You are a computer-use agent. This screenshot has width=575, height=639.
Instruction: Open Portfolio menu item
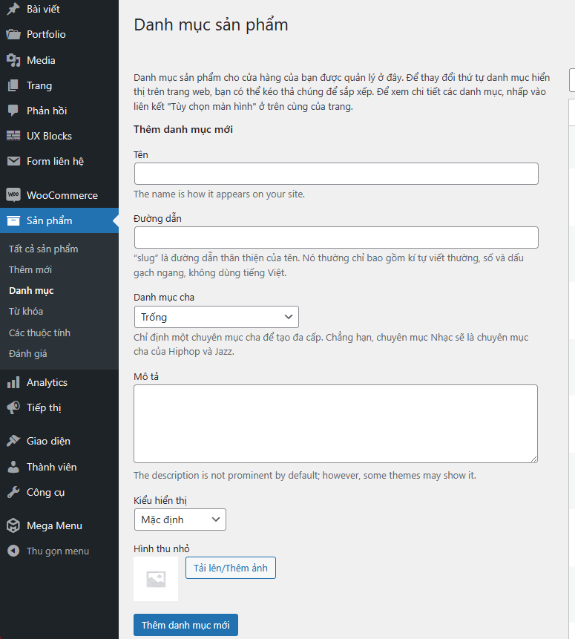[x=46, y=34]
